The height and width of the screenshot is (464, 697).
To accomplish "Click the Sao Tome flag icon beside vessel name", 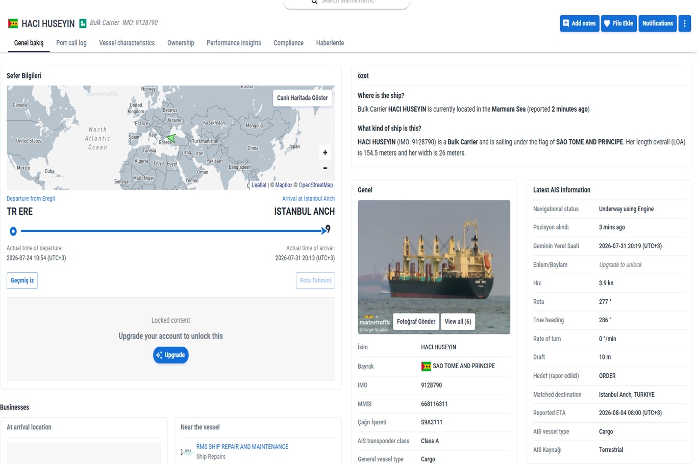I will [x=13, y=23].
